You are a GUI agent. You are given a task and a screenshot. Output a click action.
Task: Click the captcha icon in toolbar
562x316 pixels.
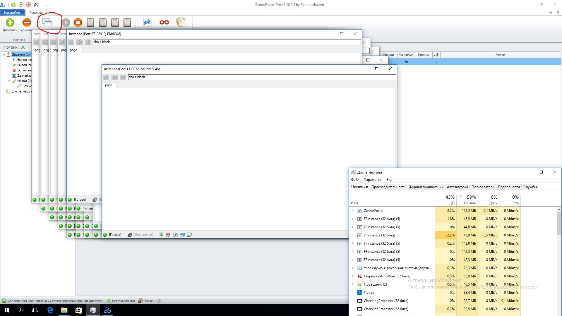[147, 22]
